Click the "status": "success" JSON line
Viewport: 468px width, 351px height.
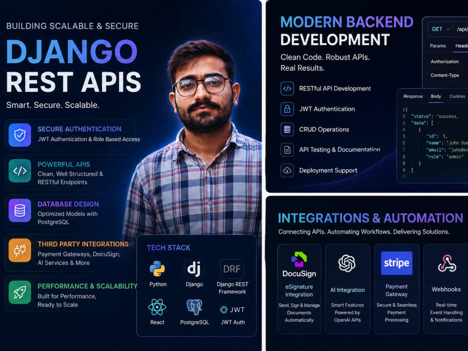coord(435,117)
